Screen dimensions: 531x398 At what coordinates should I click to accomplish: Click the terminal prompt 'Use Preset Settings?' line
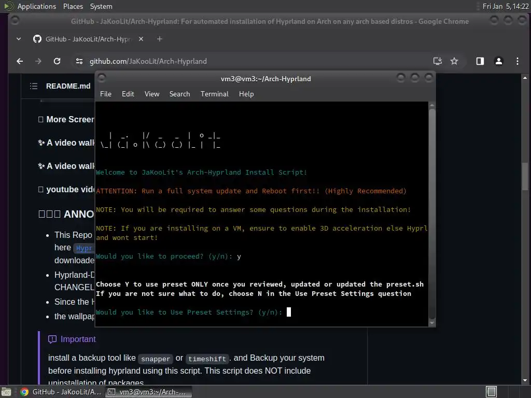189,312
